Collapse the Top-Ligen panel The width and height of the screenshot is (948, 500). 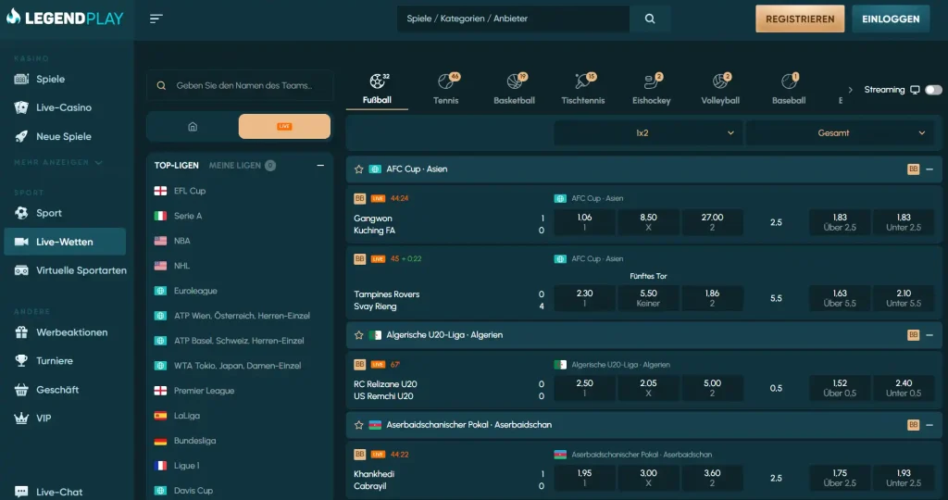[x=320, y=165]
